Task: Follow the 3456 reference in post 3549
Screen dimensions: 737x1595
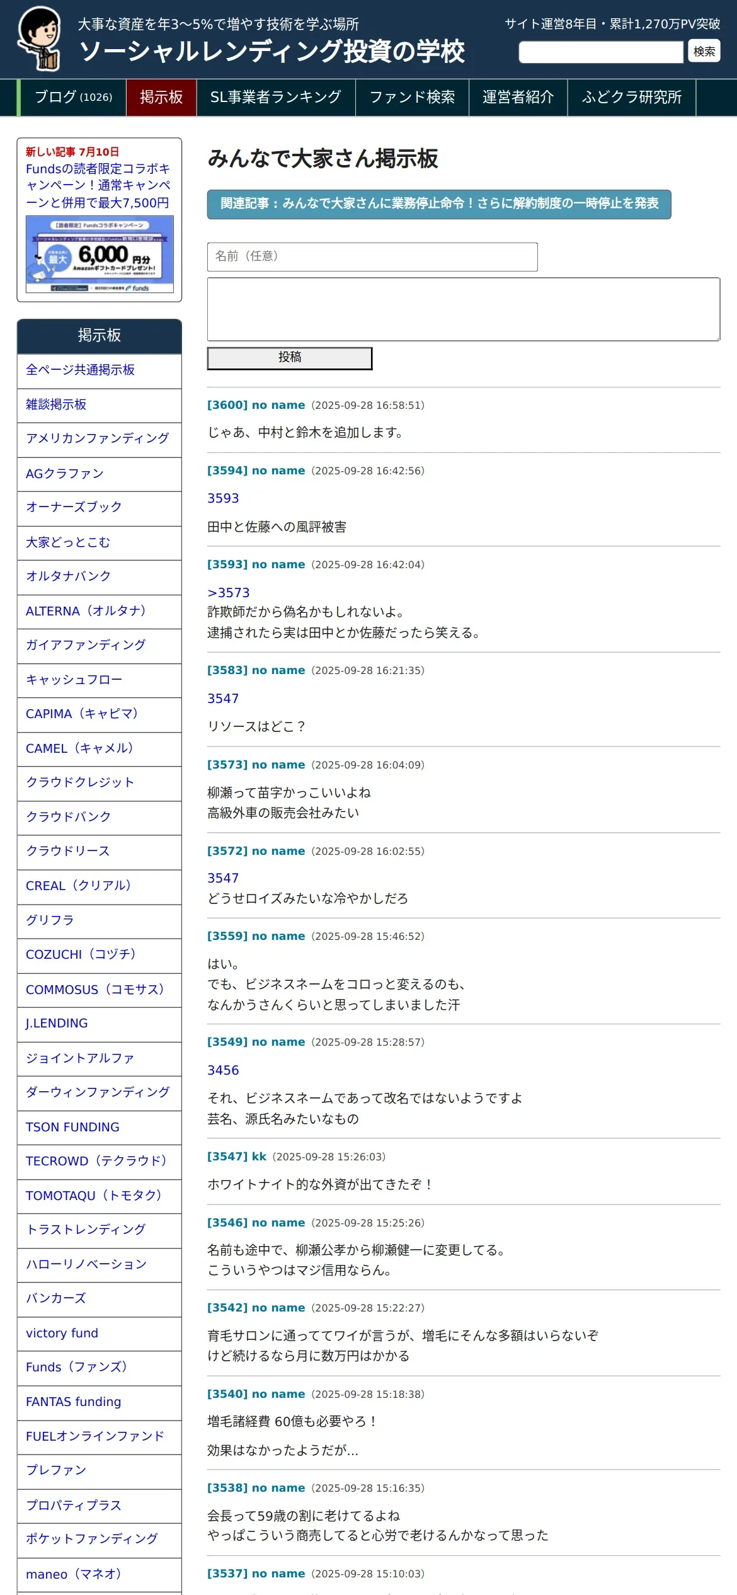Action: (223, 1070)
